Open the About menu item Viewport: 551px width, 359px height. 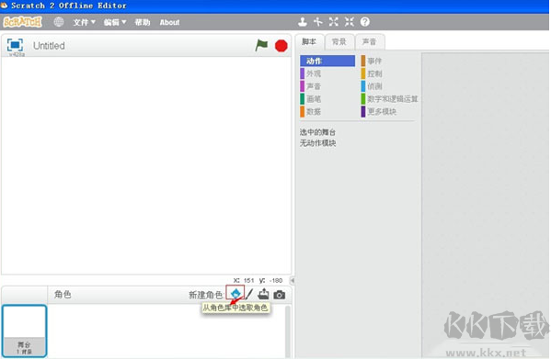pos(169,22)
